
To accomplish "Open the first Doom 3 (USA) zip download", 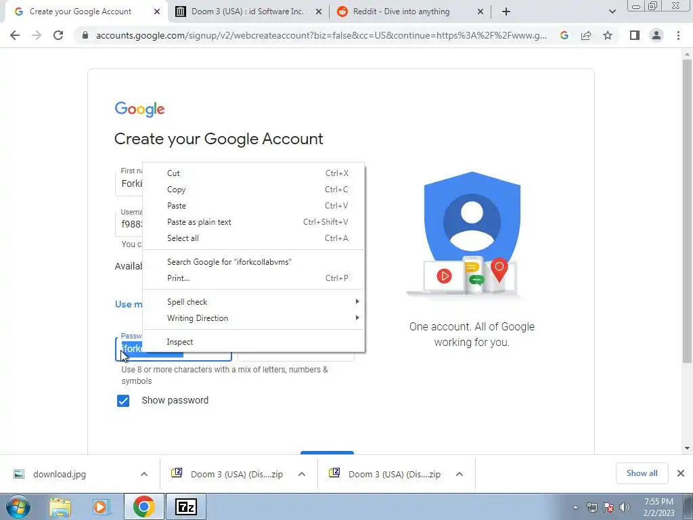I will point(237,474).
